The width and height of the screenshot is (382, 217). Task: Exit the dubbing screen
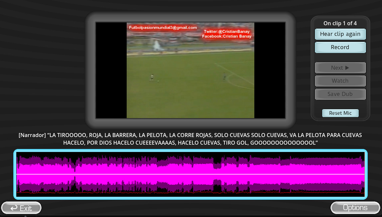tap(21, 208)
